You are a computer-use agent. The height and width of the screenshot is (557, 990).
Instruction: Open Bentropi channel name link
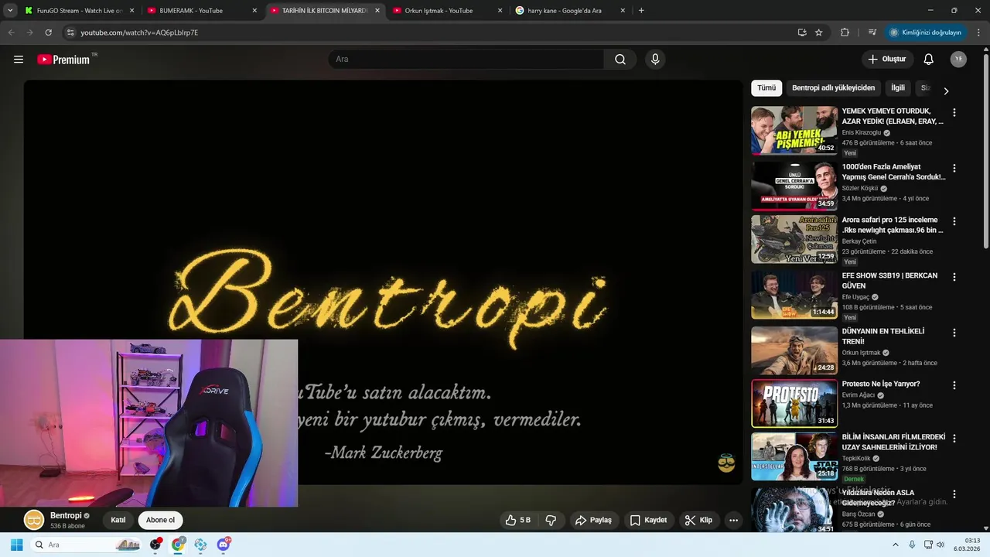[x=66, y=516]
